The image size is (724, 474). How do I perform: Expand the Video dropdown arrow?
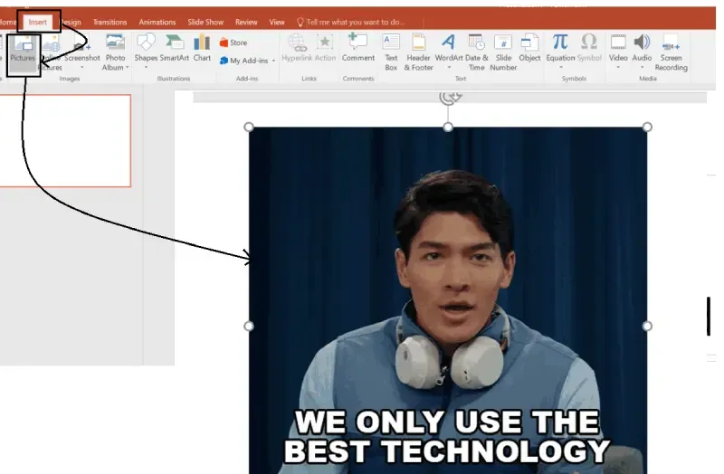pos(618,67)
